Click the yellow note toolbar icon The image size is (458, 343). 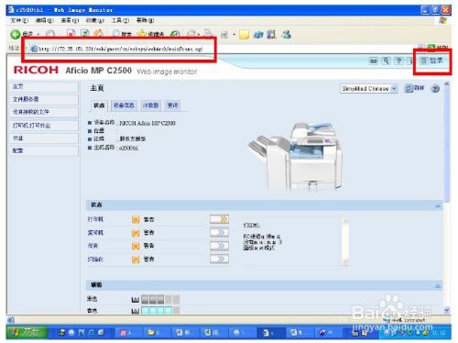(x=244, y=35)
